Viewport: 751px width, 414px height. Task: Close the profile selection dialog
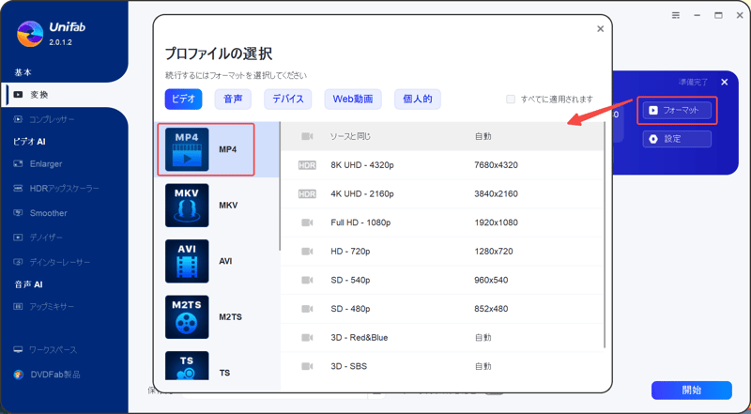click(x=601, y=29)
